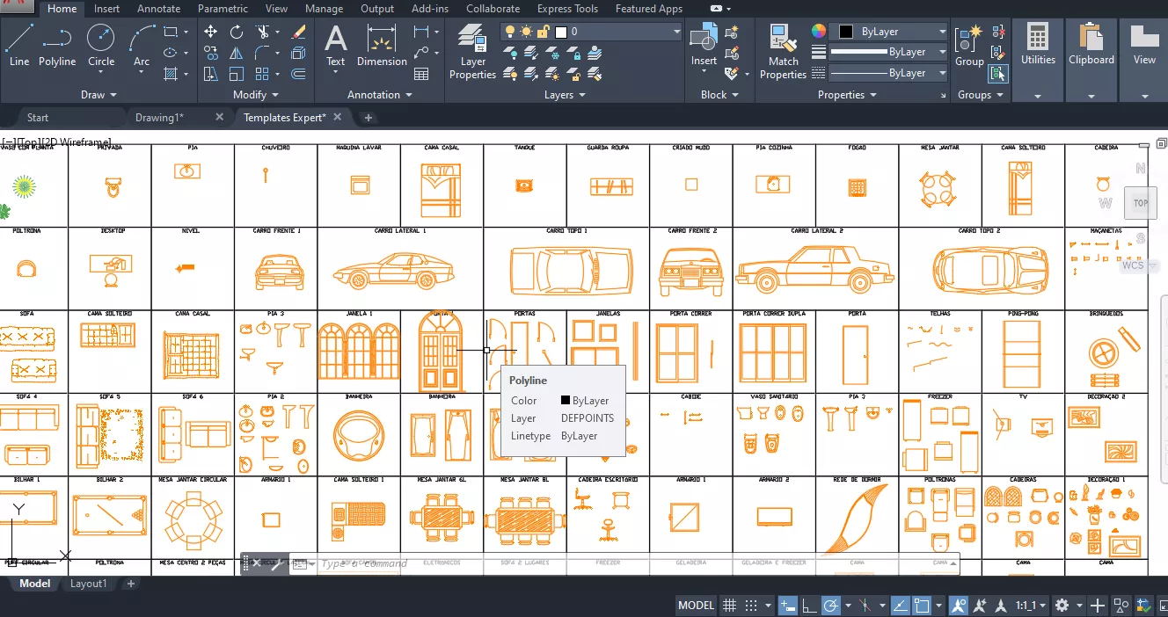
Task: Click the Match Properties tool
Action: tap(783, 51)
